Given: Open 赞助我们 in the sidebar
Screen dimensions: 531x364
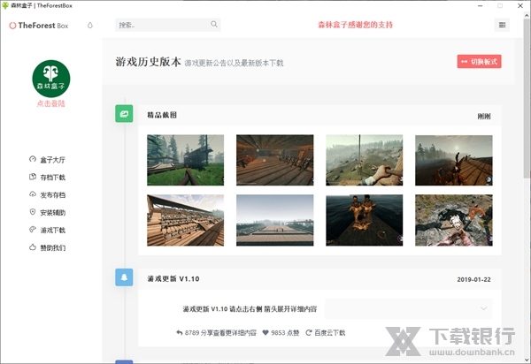Looking at the screenshot, I should pos(53,247).
